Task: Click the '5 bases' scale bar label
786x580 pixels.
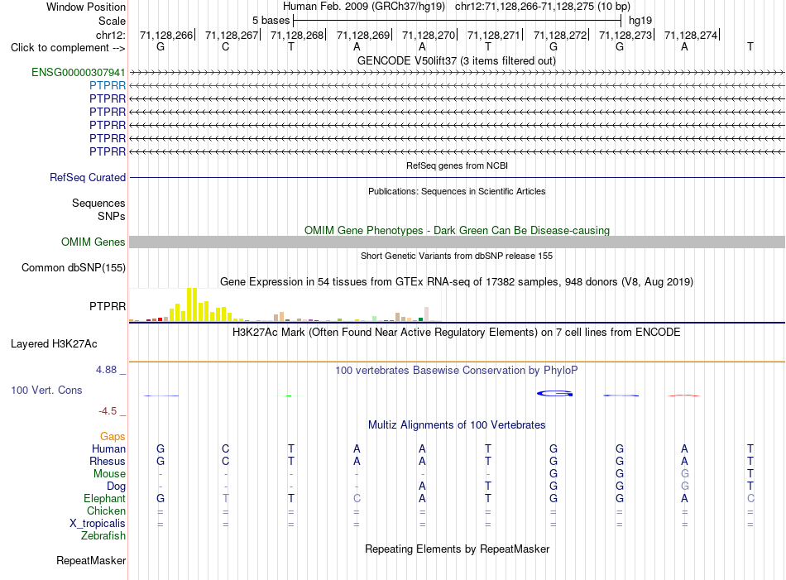Action: point(271,21)
